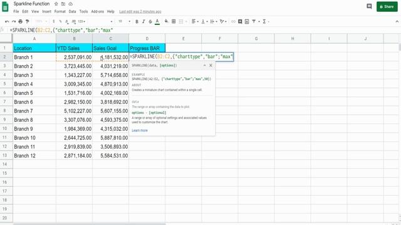
Task: Open the zoom level dropdown
Action: pyautogui.click(x=41, y=21)
